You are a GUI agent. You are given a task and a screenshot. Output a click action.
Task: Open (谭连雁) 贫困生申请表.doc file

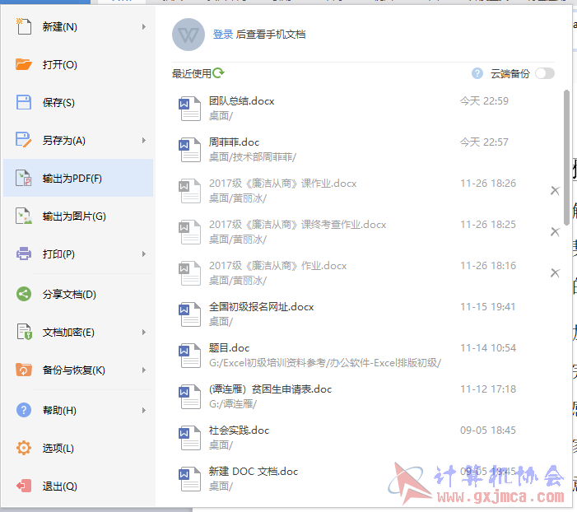click(366, 397)
